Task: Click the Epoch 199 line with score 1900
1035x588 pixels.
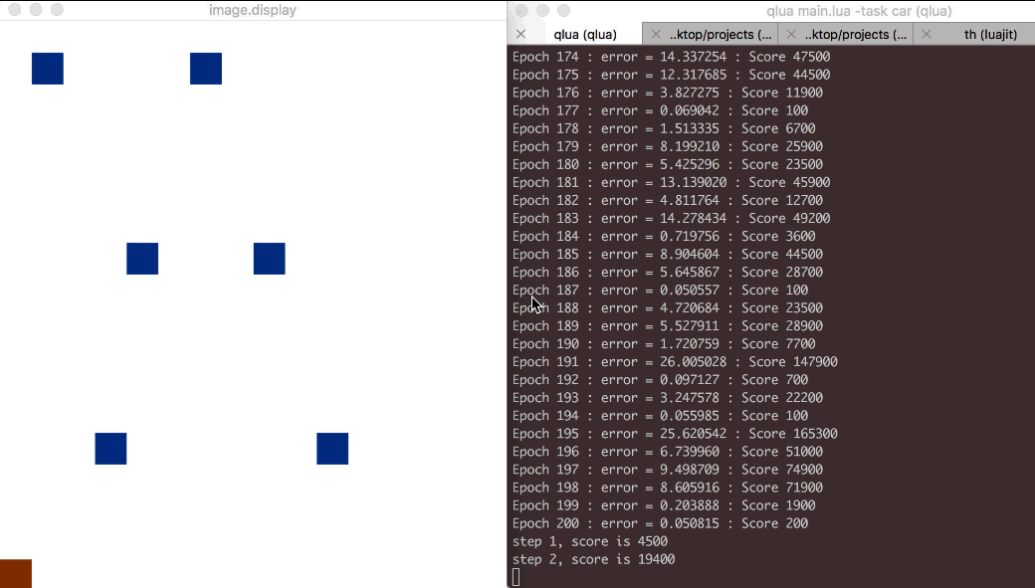Action: pyautogui.click(x=664, y=505)
